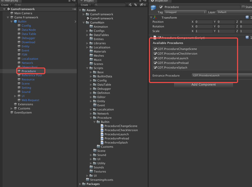Expand the Packages section

80,184
